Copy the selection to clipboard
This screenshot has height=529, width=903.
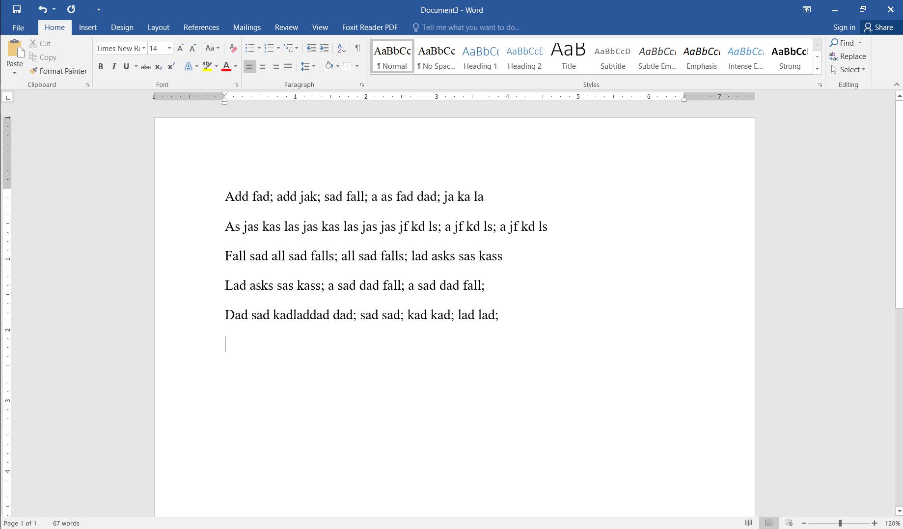coord(43,57)
